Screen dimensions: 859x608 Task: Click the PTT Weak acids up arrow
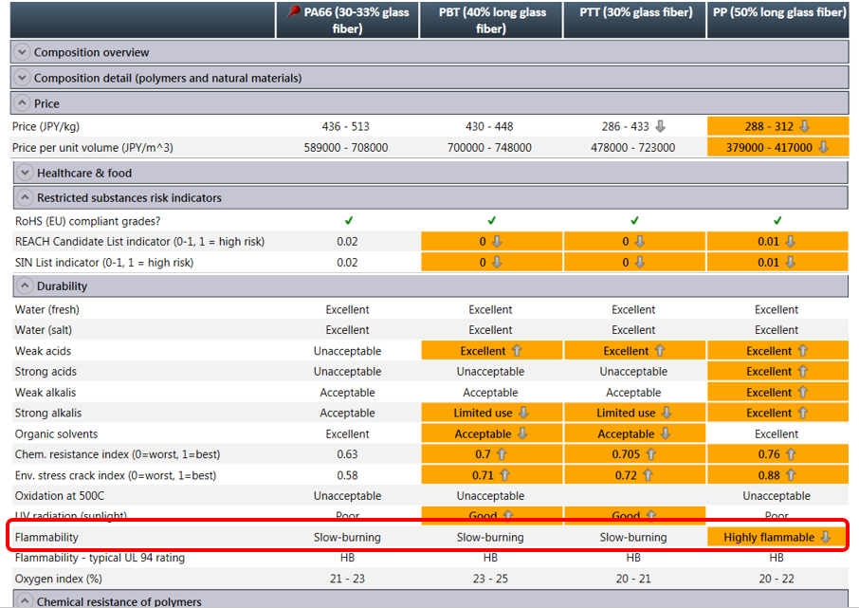pos(660,351)
